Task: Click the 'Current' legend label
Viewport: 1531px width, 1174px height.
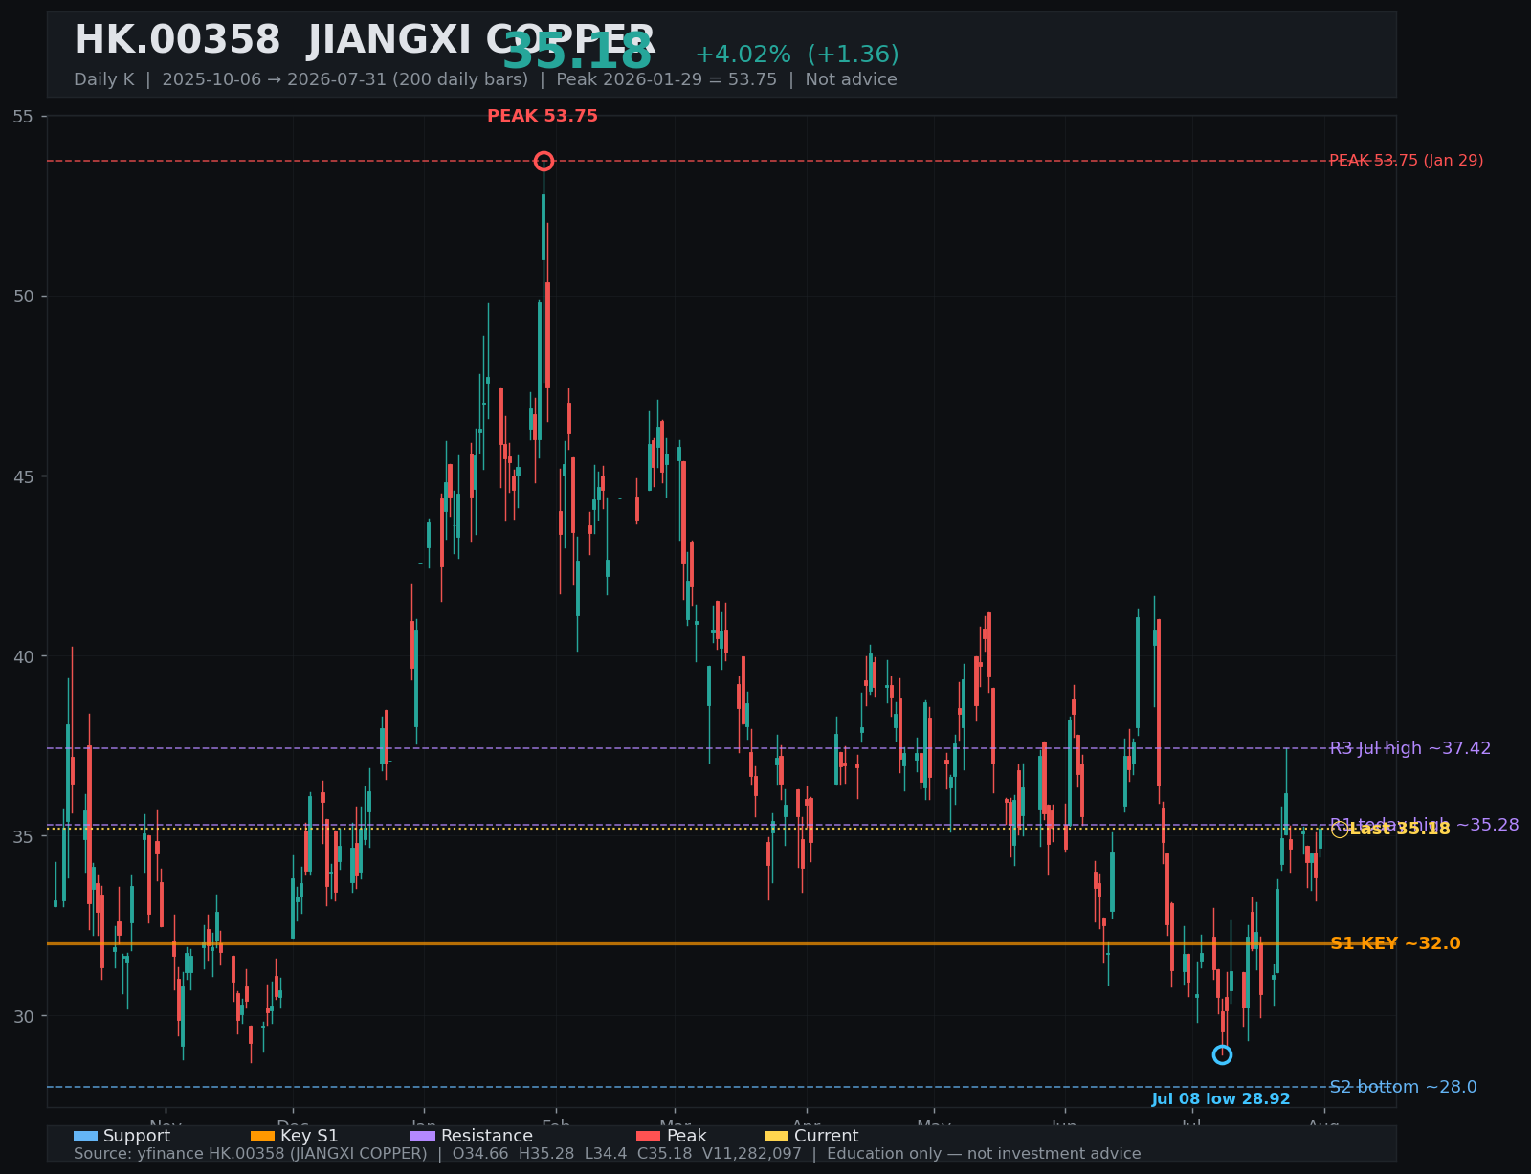Action: [x=827, y=1136]
